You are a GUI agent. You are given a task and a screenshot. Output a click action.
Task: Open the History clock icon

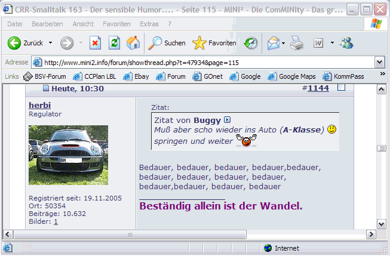(x=251, y=43)
